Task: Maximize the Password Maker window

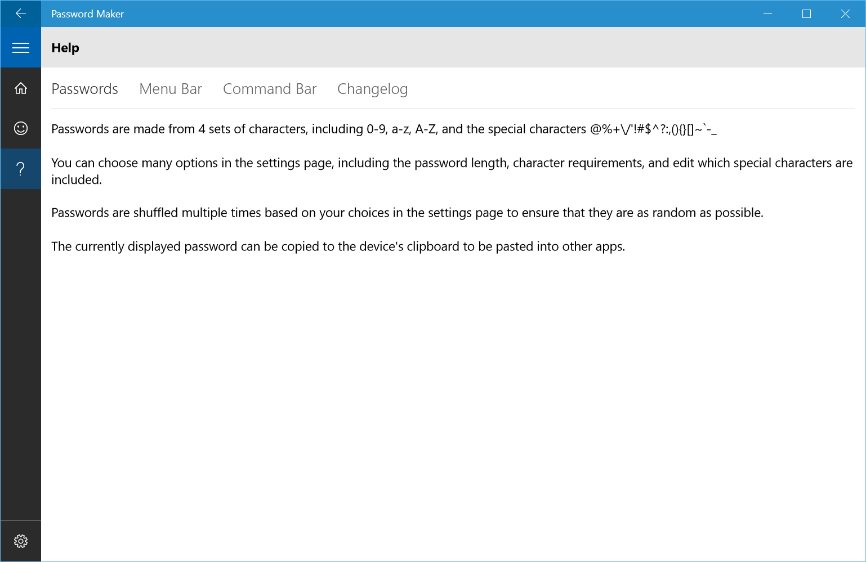Action: [x=806, y=14]
